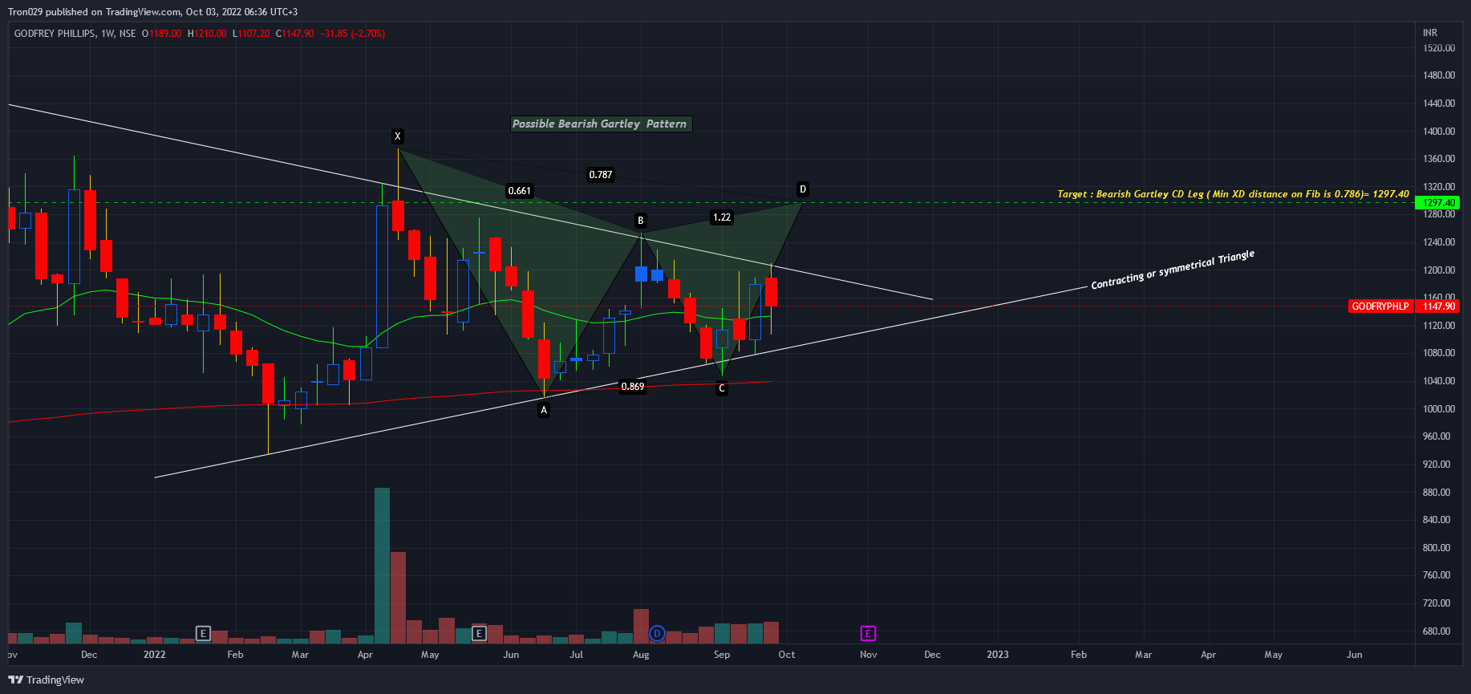The height and width of the screenshot is (694, 1471).
Task: Click the open price value 1189.00
Action: (x=165, y=34)
